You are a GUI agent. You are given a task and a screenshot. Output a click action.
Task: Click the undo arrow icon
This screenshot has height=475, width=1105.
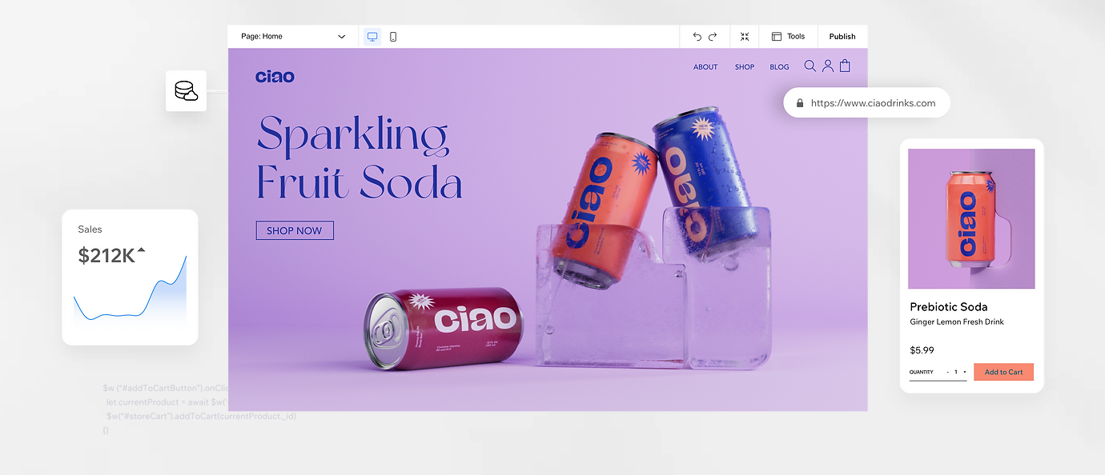coord(697,36)
